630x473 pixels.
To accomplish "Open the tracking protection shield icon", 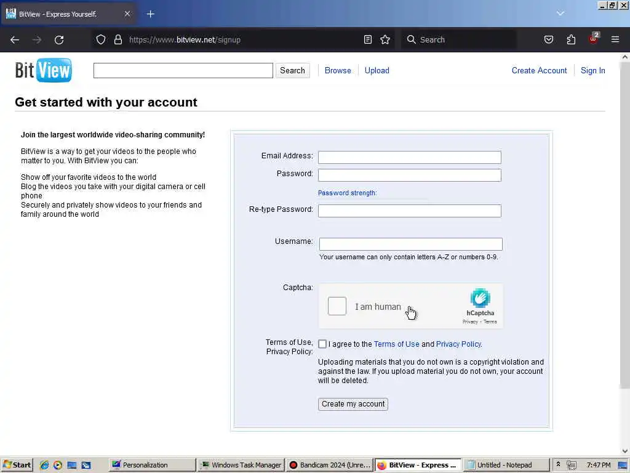I will 101,39.
